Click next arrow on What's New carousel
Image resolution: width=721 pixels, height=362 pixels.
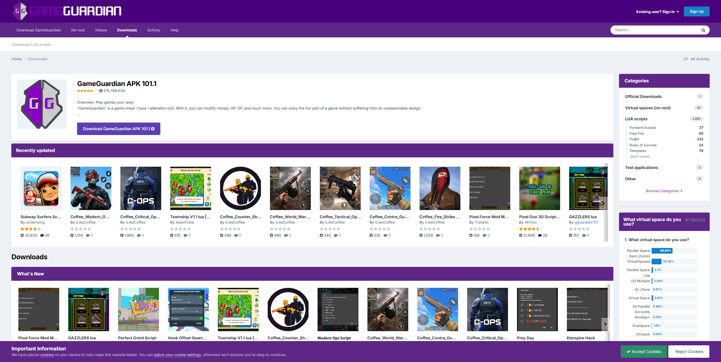[605, 324]
